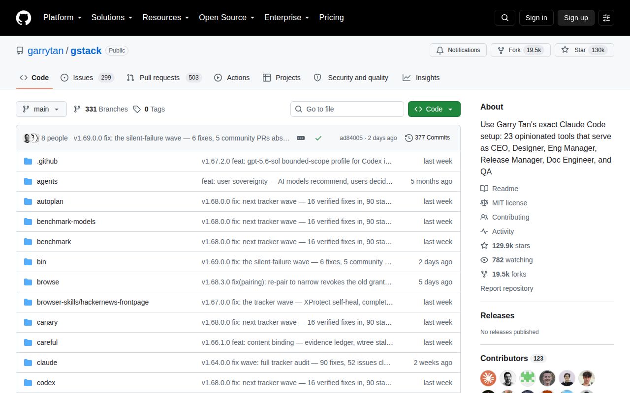Switch to the Insights tab
This screenshot has width=630, height=393.
point(421,78)
